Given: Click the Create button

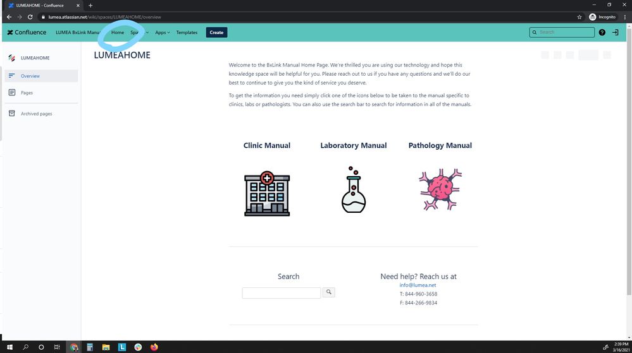Looking at the screenshot, I should pos(216,32).
